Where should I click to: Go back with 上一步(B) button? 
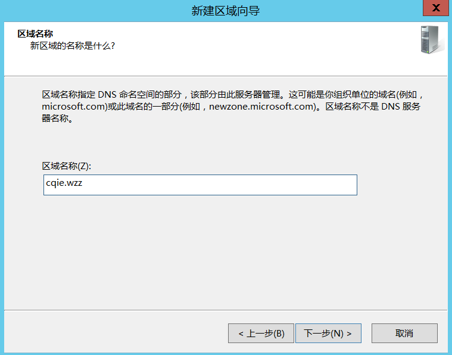click(261, 333)
